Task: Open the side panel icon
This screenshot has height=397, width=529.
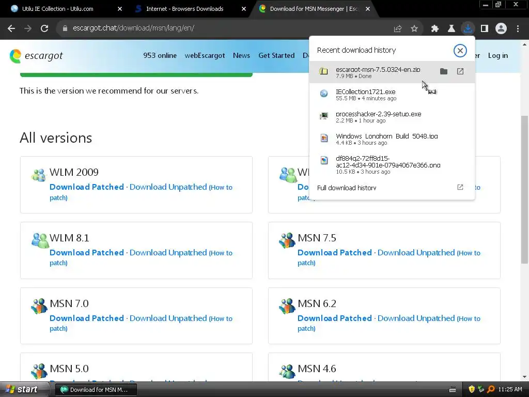Action: pos(485,29)
